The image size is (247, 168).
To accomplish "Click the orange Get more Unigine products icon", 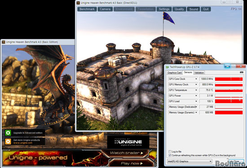I will coord(8,141).
